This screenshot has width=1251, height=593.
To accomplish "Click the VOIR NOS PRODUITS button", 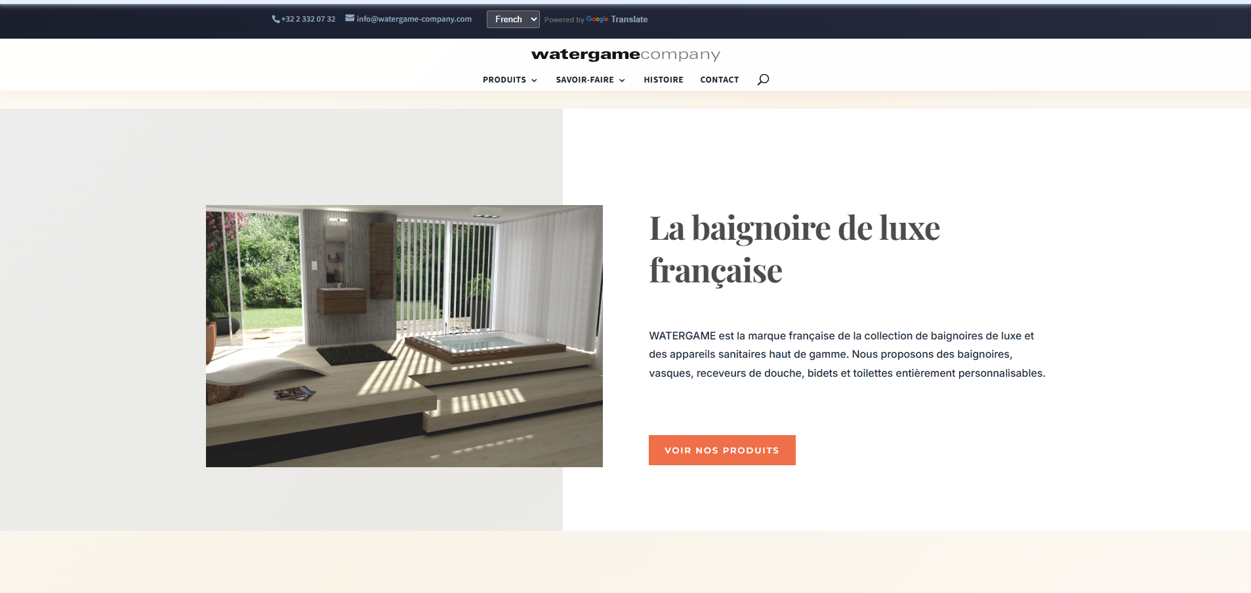I will pos(722,450).
